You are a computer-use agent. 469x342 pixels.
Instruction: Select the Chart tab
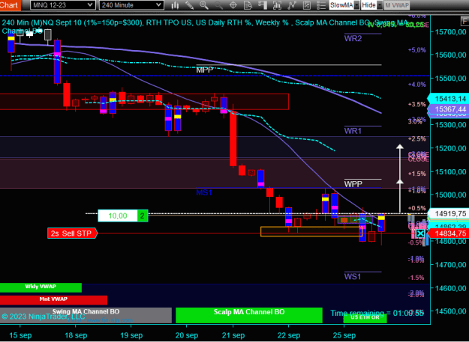coord(10,5)
